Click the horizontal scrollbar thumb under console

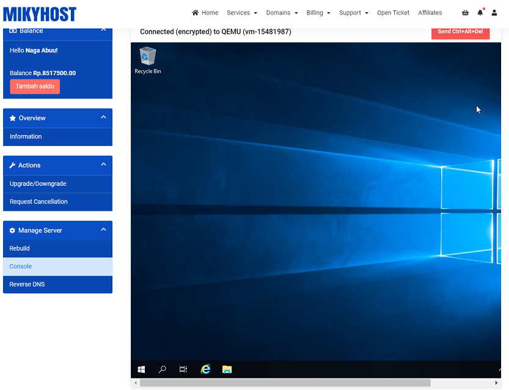coord(285,383)
